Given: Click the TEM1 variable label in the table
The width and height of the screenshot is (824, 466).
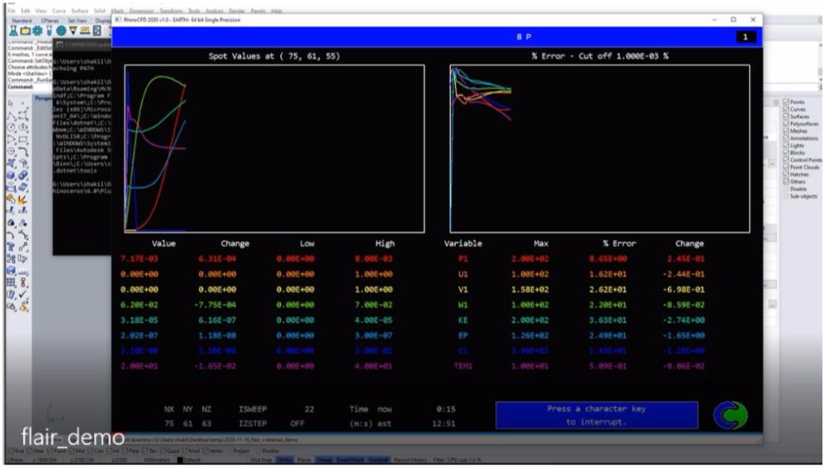Looking at the screenshot, I should coord(463,366).
